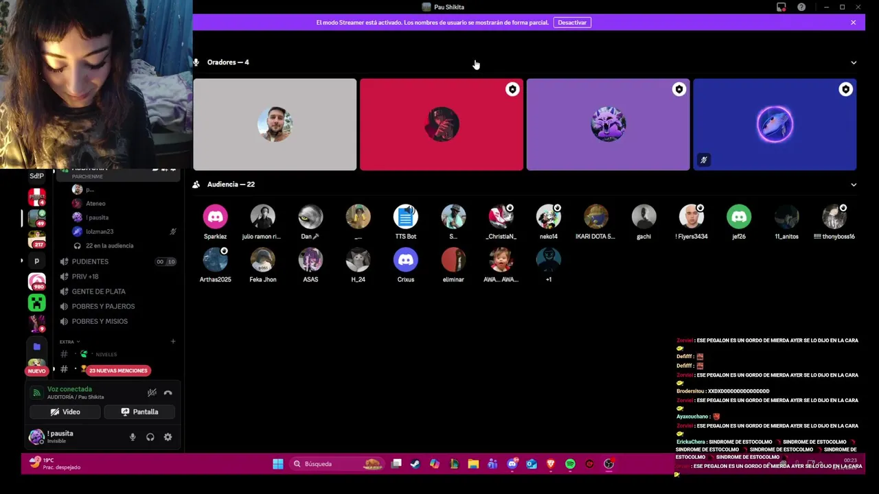Select the purple speaker tile
The width and height of the screenshot is (879, 494).
click(x=608, y=124)
